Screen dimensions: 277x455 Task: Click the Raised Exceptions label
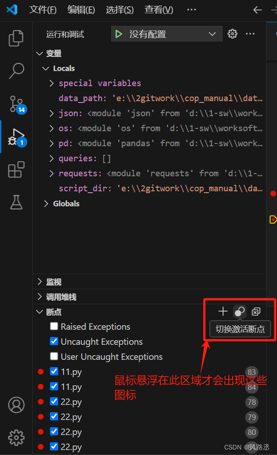(95, 327)
